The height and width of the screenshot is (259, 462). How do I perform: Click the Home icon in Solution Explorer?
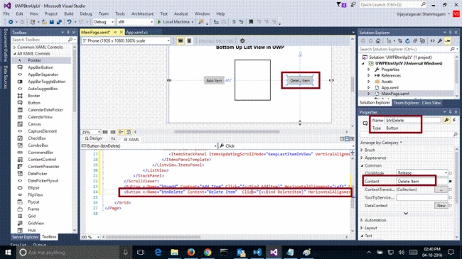(x=378, y=41)
